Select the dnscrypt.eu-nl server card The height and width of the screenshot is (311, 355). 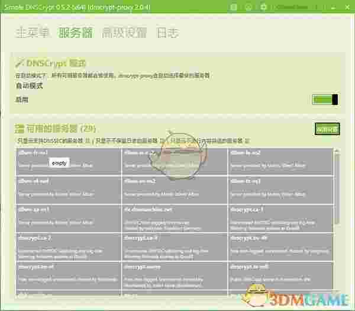click(x=69, y=275)
